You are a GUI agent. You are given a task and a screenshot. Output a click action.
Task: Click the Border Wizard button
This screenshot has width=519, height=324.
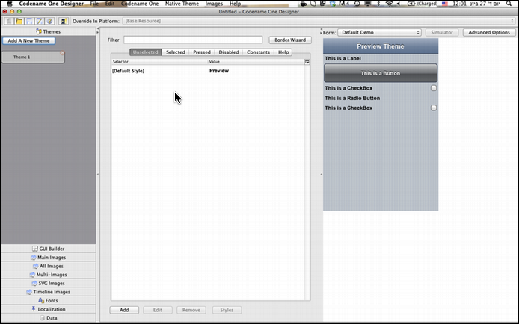pos(290,40)
